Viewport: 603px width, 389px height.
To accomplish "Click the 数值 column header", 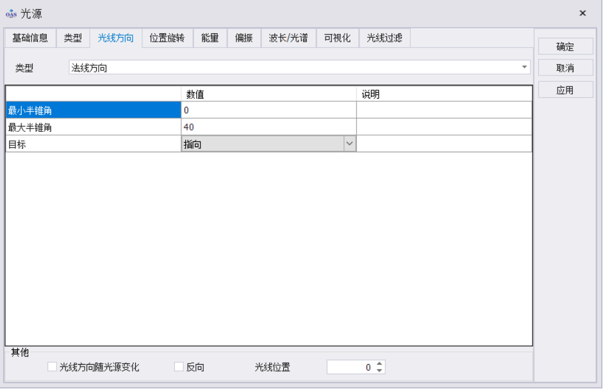I will point(268,94).
